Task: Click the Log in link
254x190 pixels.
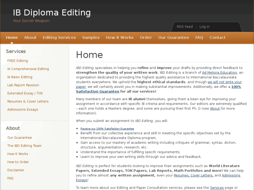Action: (x=204, y=27)
